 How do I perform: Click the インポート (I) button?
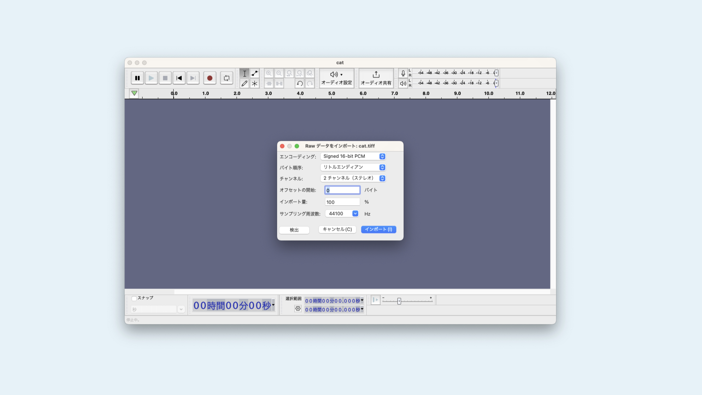coord(378,229)
